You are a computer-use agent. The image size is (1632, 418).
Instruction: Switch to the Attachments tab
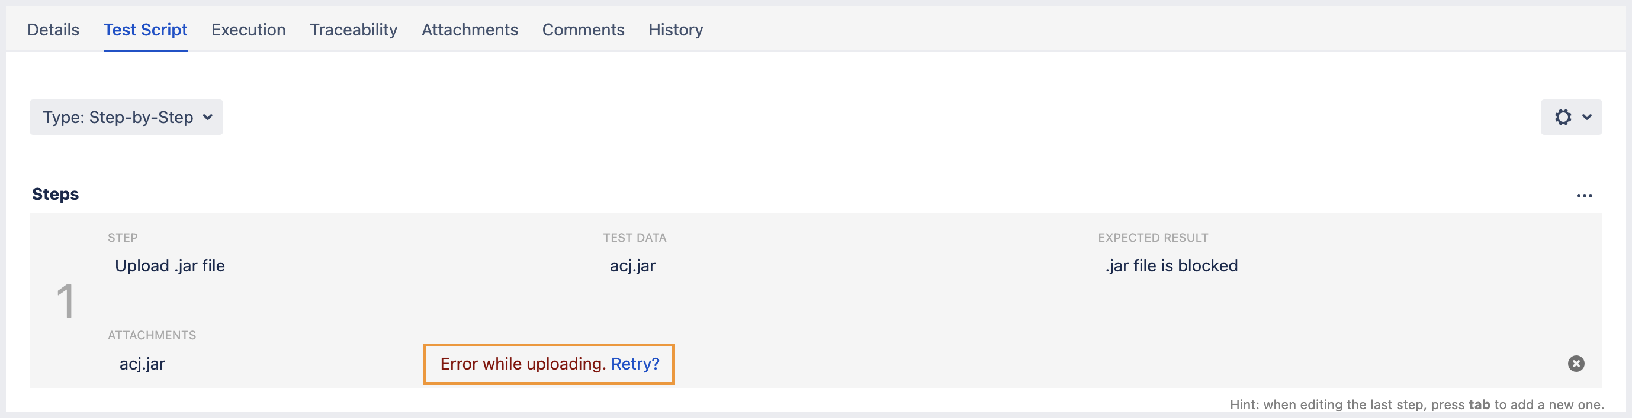(470, 29)
